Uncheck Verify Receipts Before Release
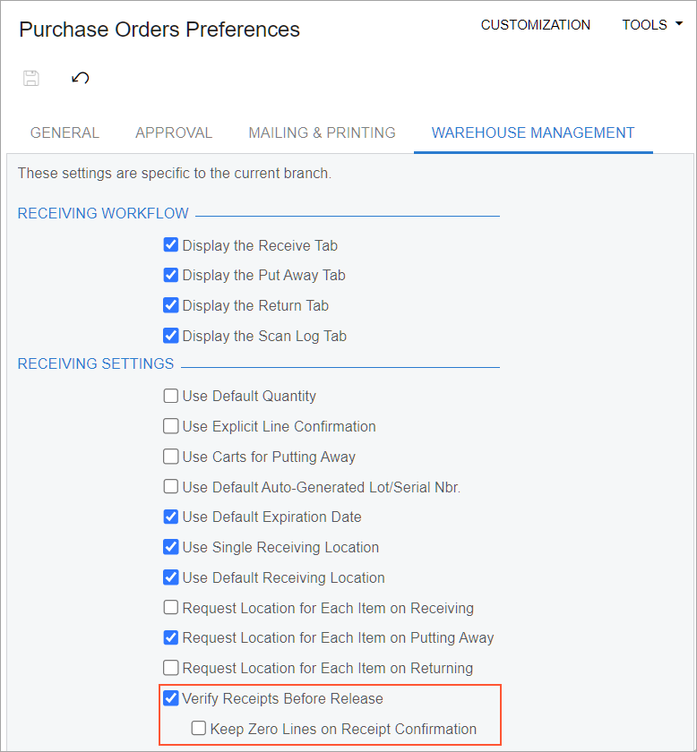697x752 pixels. pos(171,698)
